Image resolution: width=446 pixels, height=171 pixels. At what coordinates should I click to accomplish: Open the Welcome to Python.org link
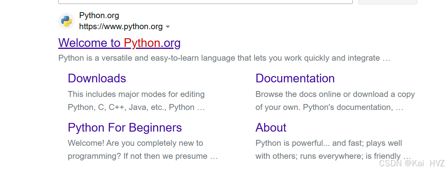coord(119,43)
